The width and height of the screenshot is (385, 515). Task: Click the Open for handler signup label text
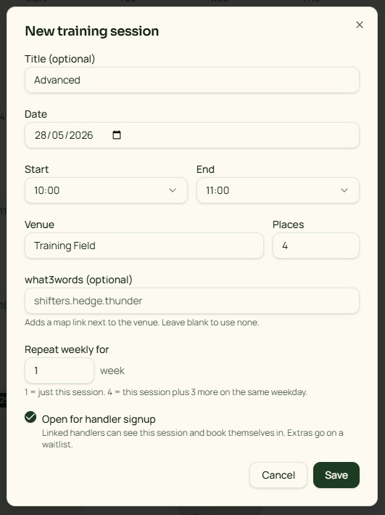click(99, 419)
